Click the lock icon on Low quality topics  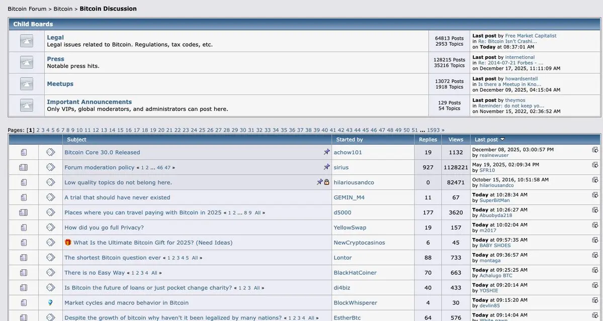click(x=326, y=182)
